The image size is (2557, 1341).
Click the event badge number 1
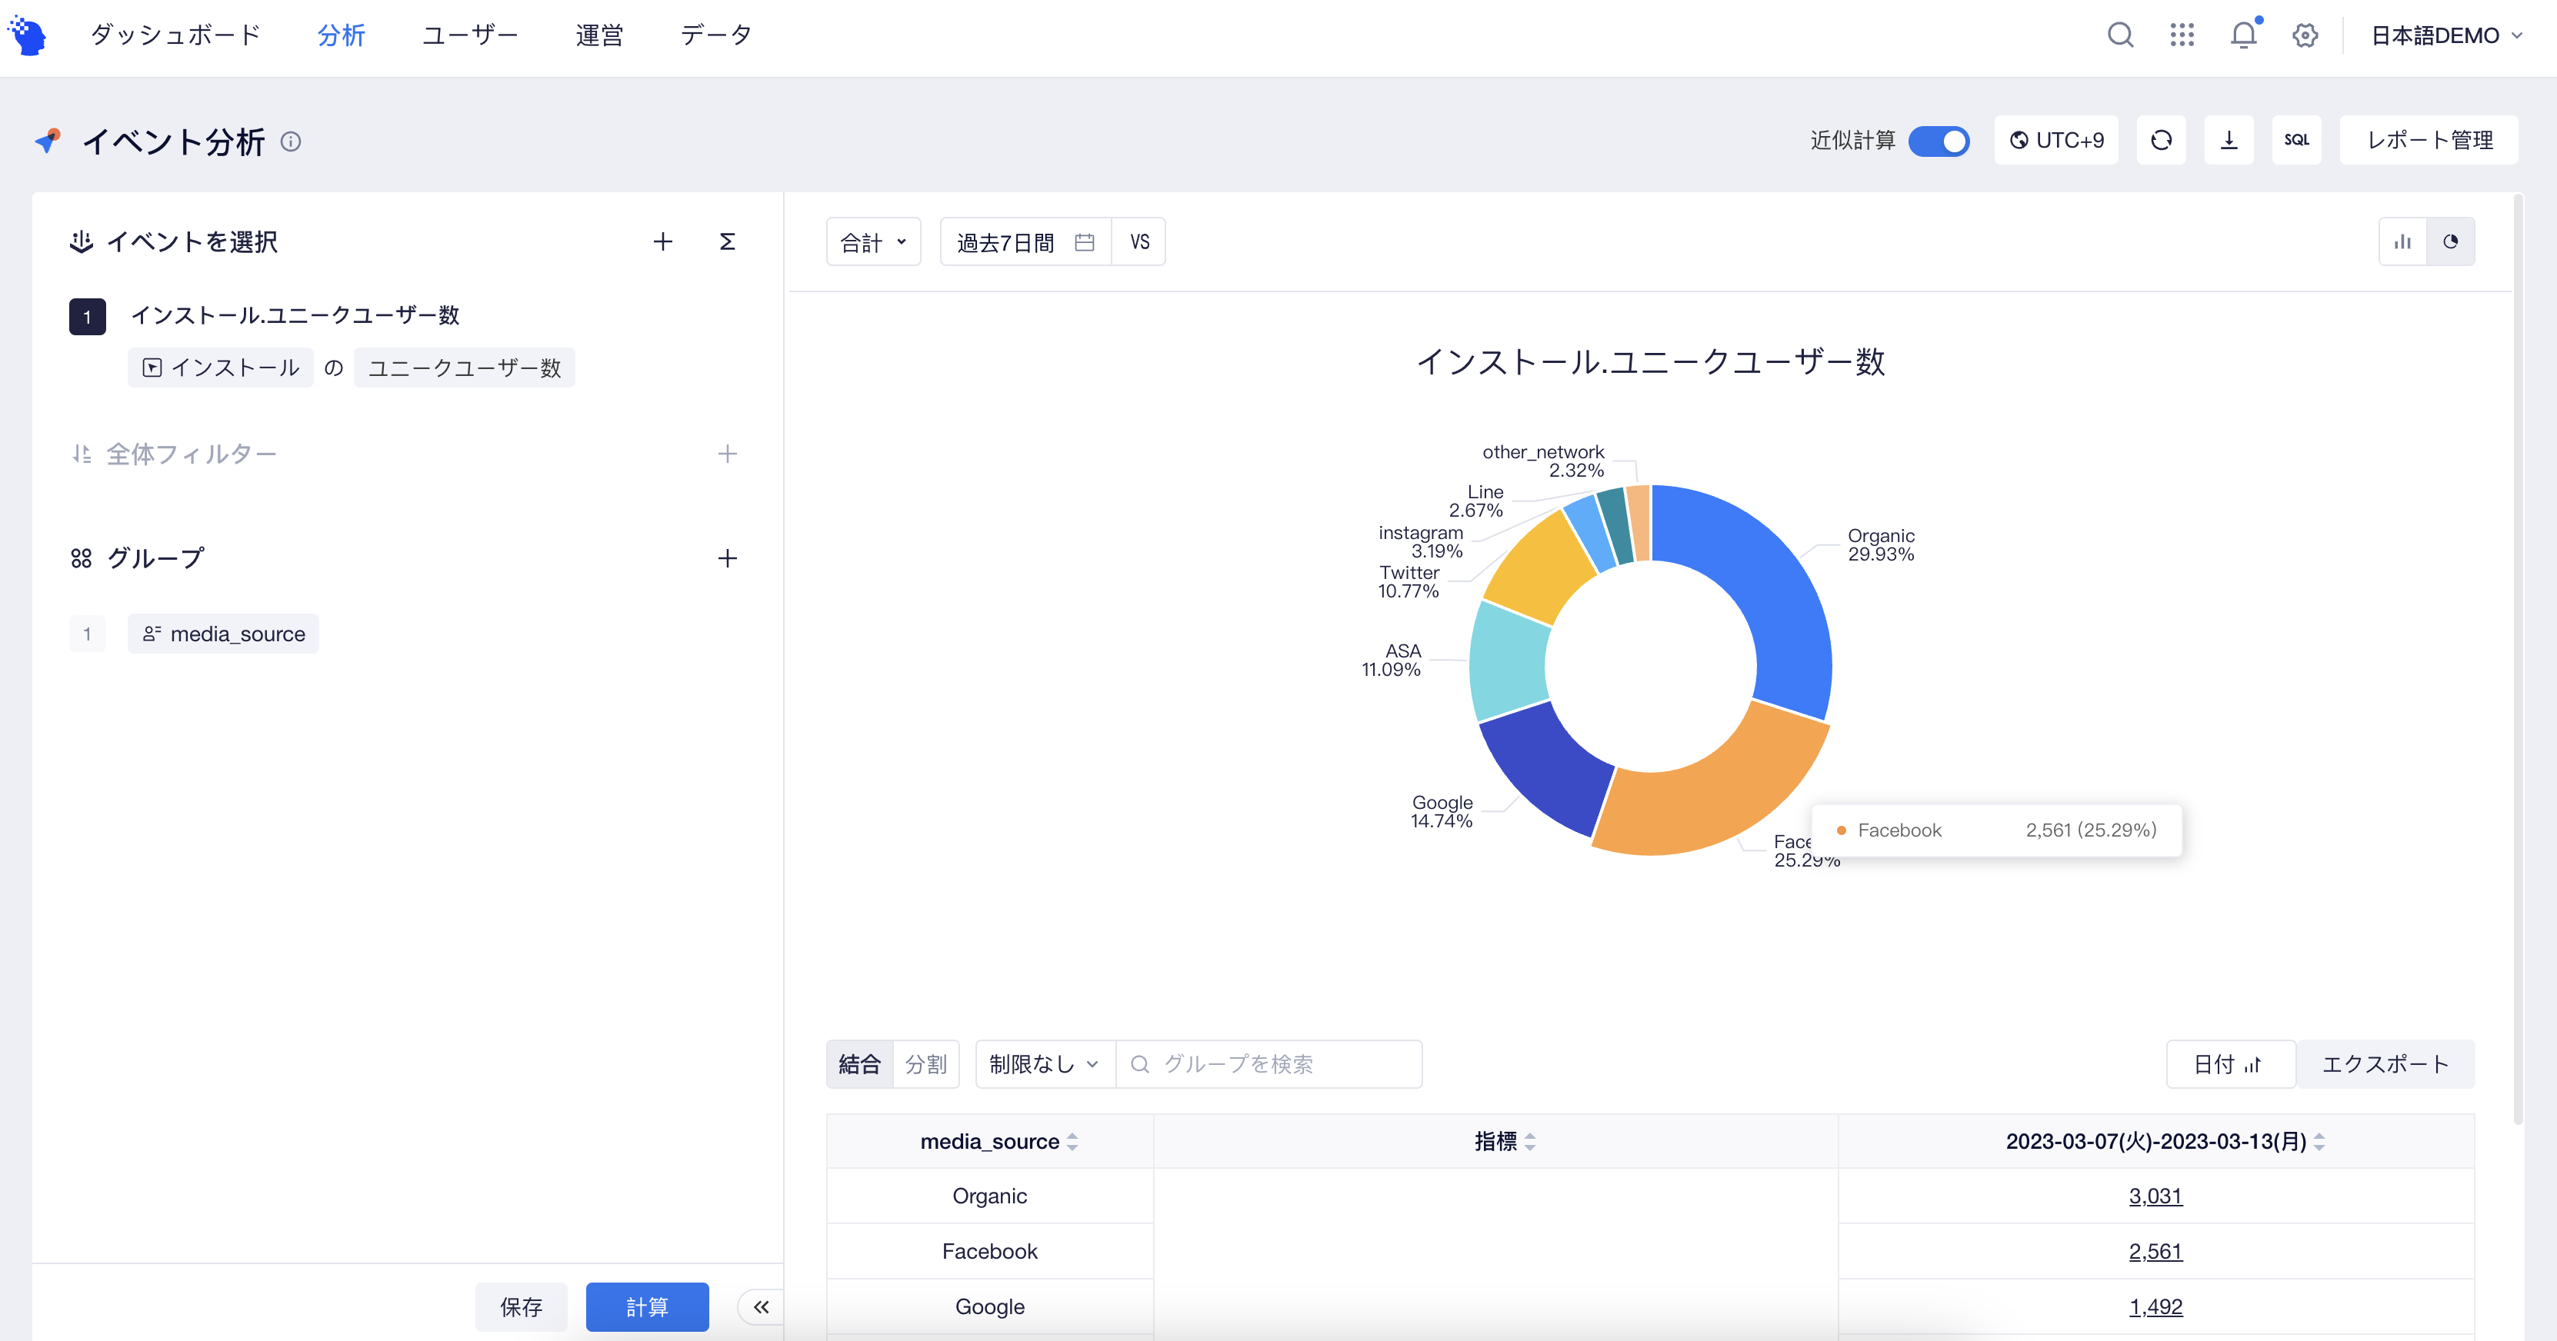88,318
